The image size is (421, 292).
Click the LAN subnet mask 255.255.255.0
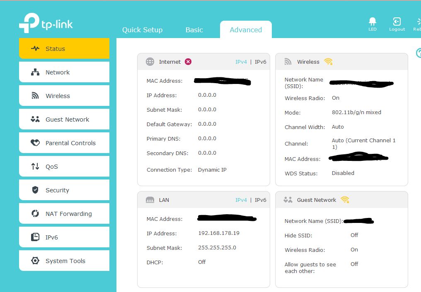click(x=217, y=248)
